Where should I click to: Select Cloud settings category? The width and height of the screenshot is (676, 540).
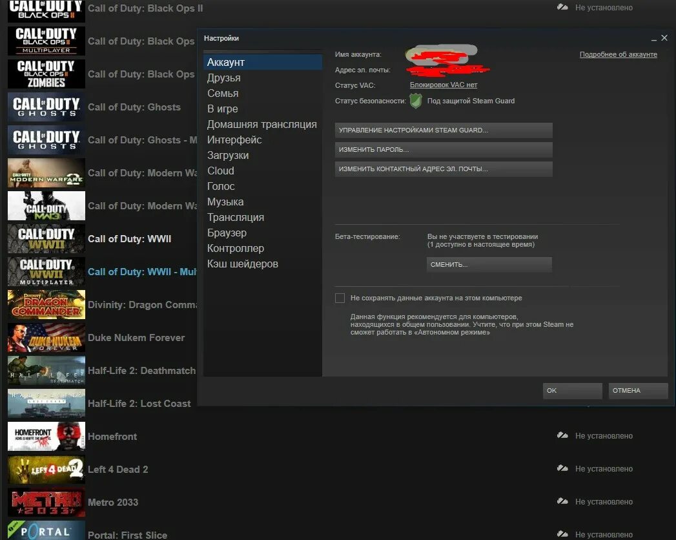coord(221,171)
